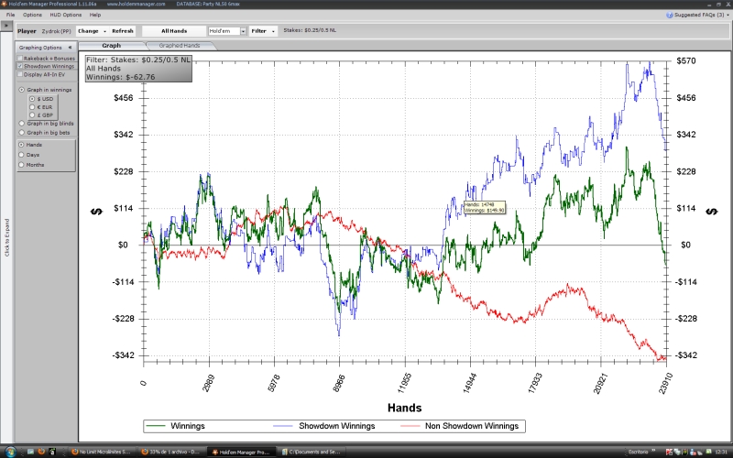Click the Windows Start orb

(9, 452)
